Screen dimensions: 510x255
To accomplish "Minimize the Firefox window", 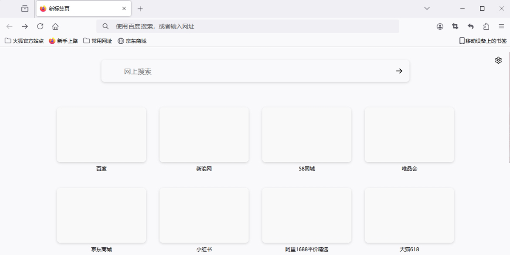I will 462,8.
